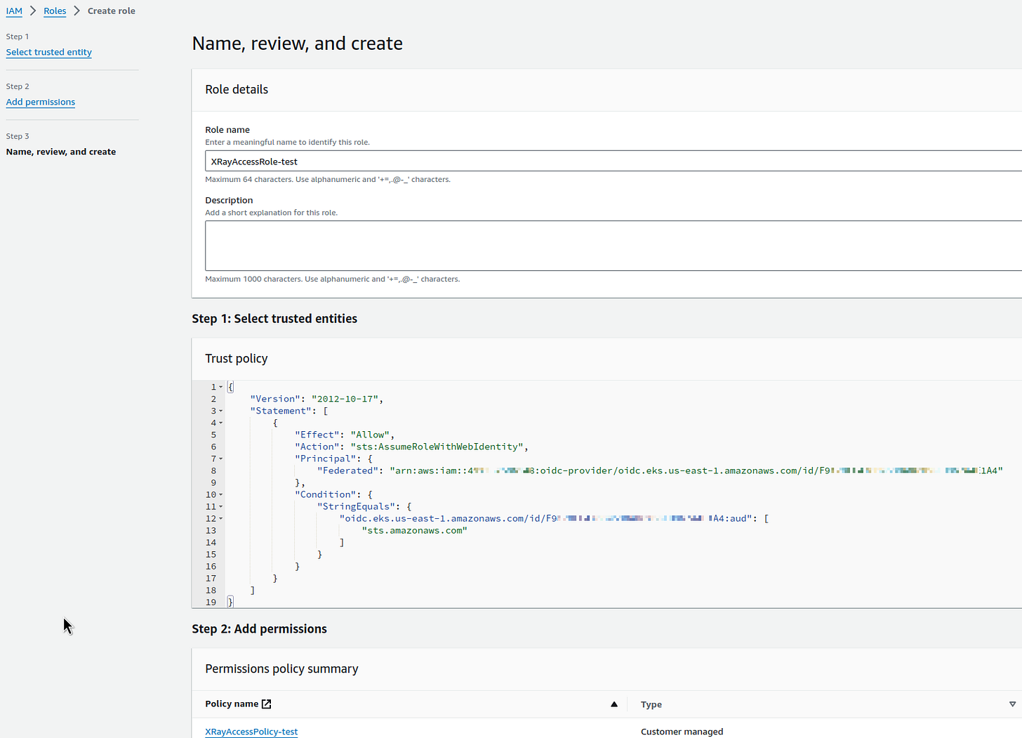Click the Permissions policy summary heading

(281, 668)
